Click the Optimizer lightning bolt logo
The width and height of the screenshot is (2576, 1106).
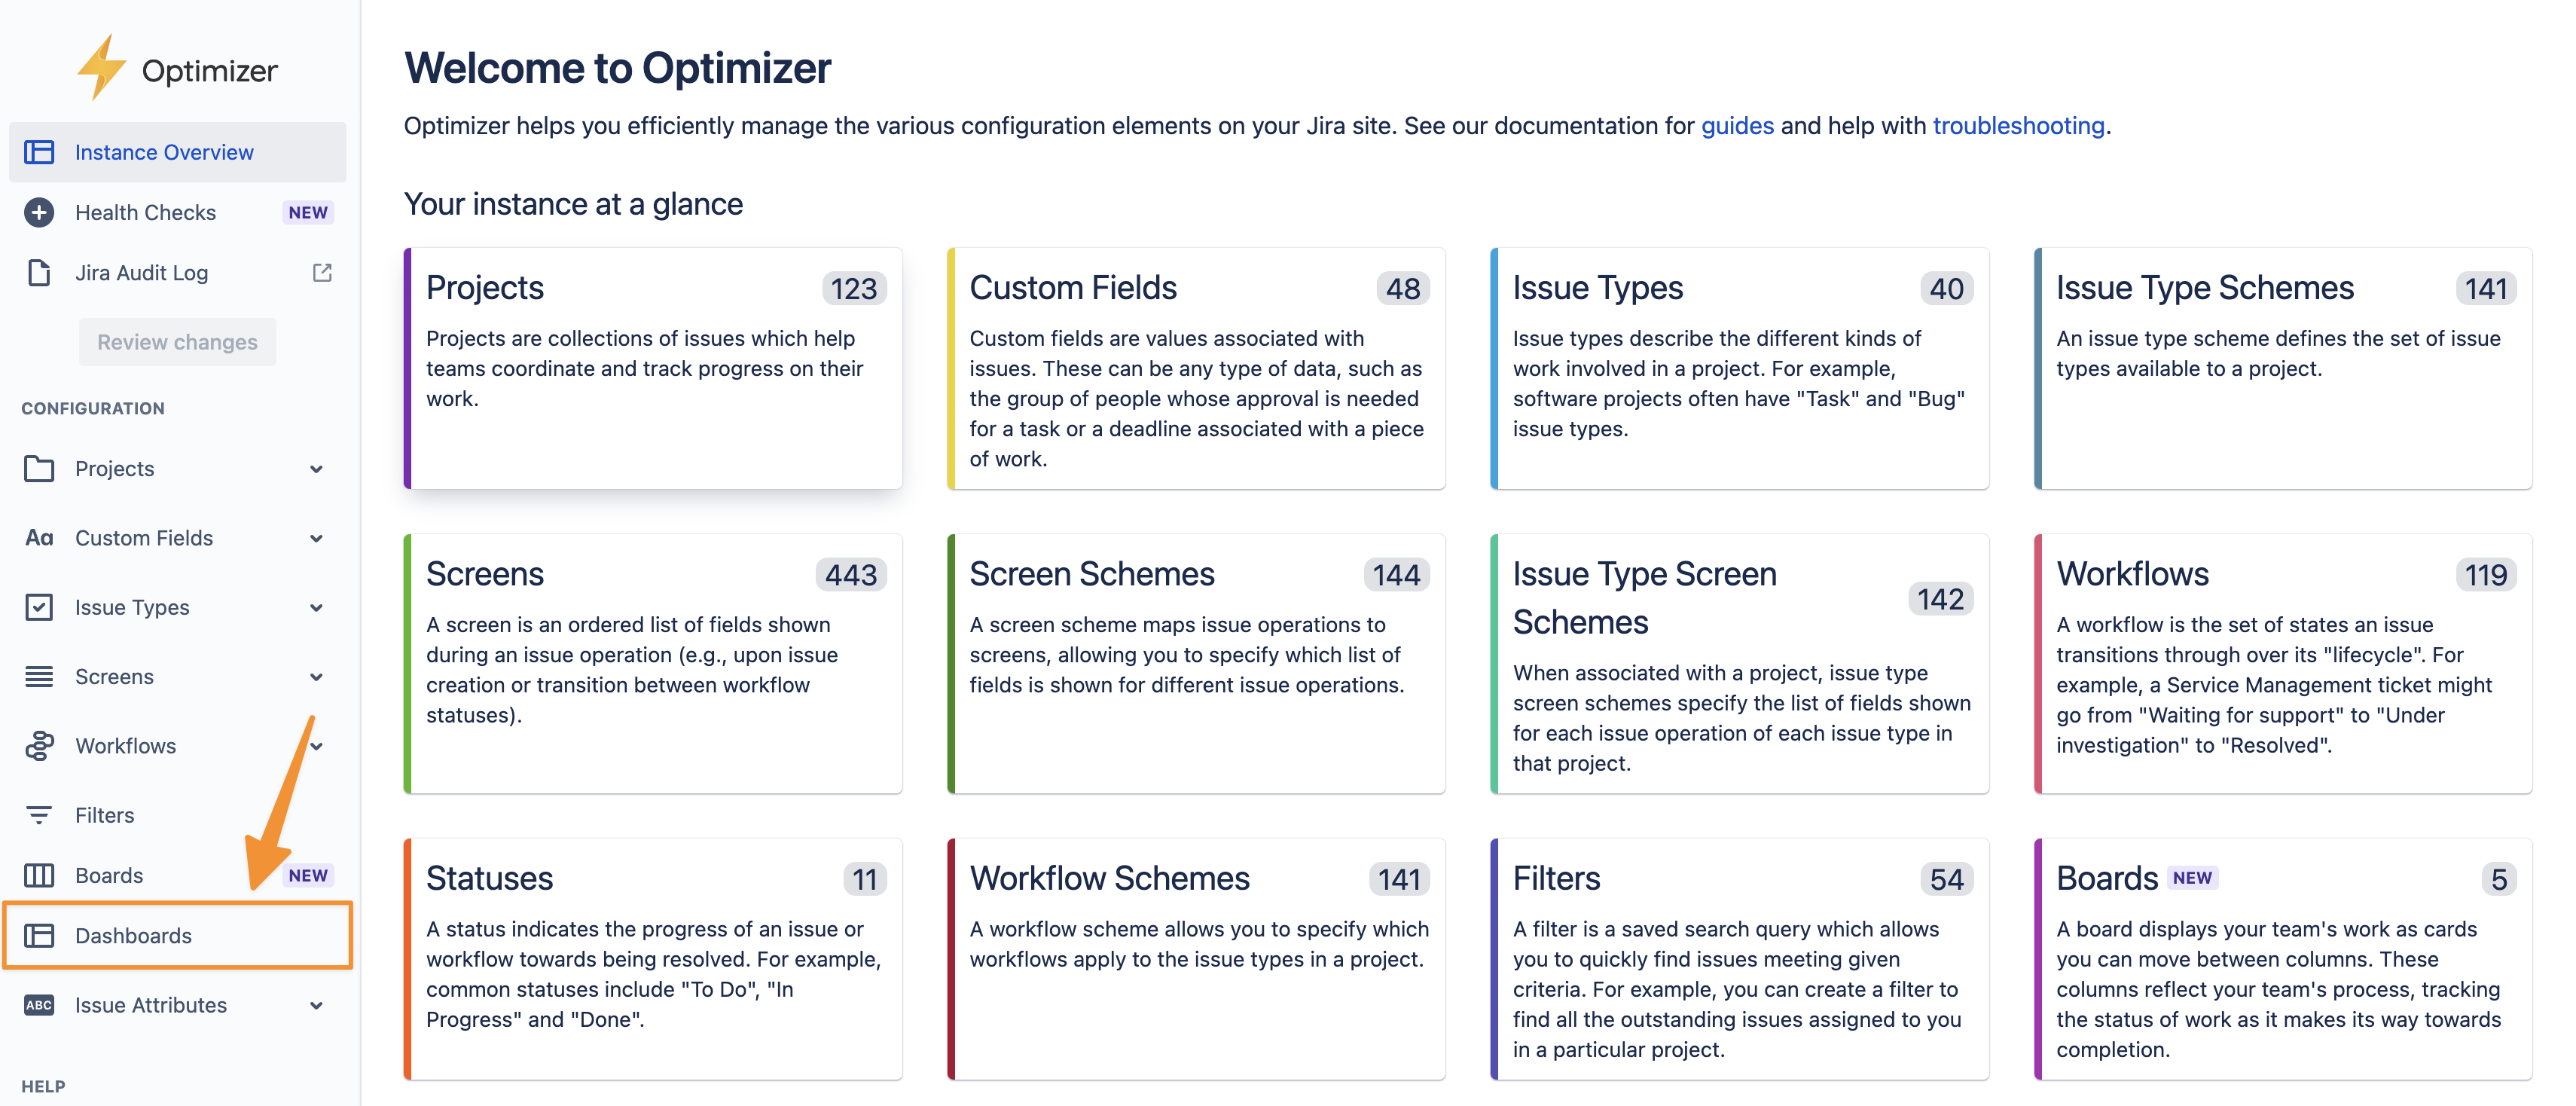(103, 68)
